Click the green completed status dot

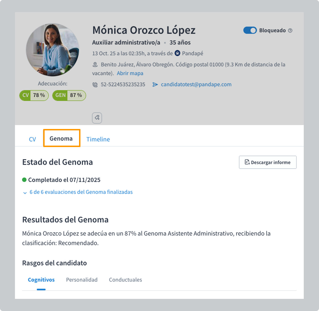point(24,180)
